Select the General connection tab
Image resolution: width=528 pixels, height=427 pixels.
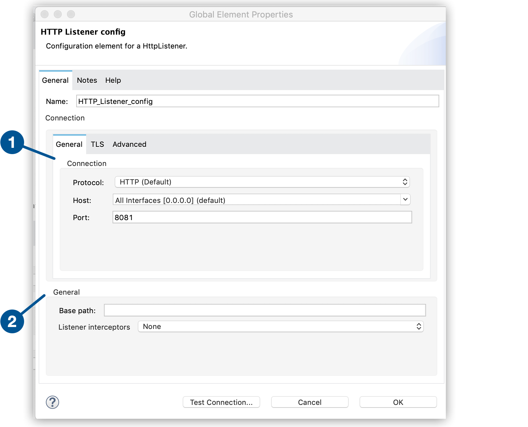(x=69, y=144)
